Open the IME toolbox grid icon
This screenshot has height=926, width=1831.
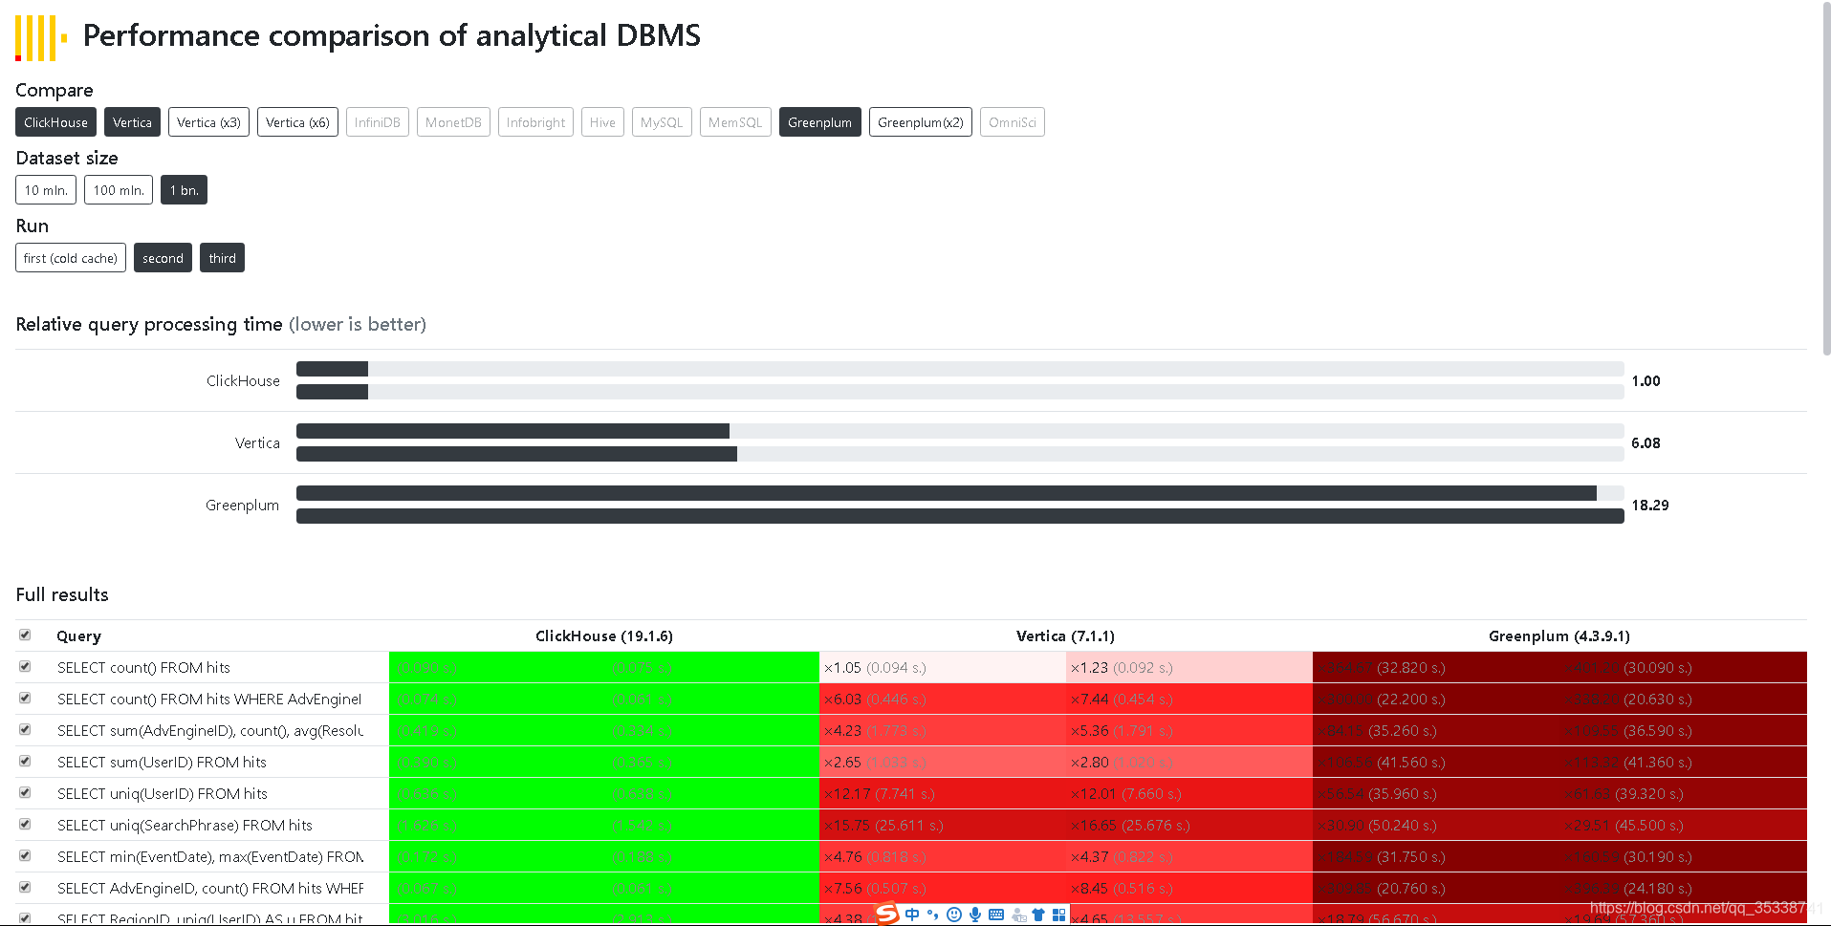(x=1058, y=915)
